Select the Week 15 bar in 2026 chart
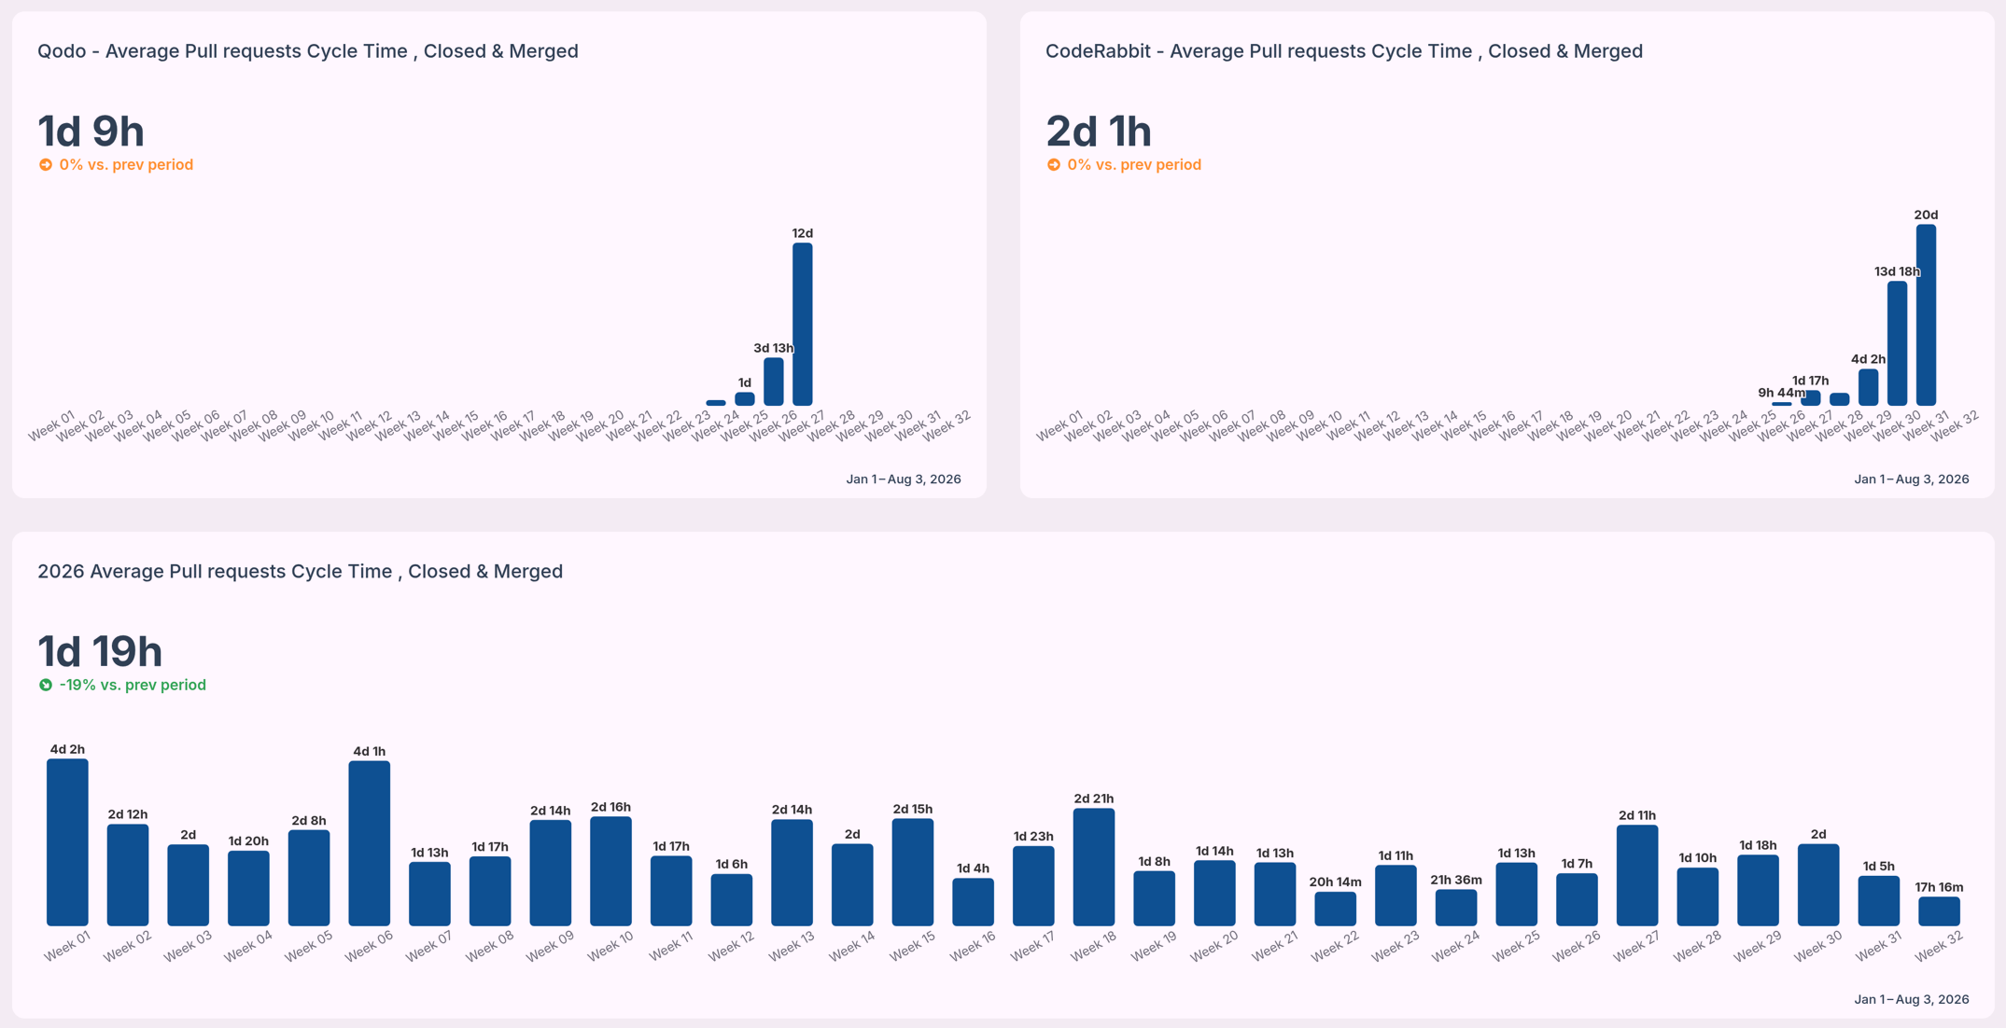 tap(913, 872)
